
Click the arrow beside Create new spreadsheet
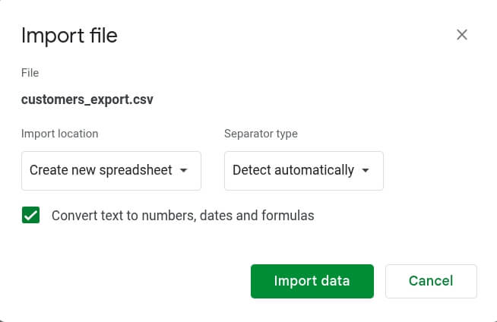click(x=183, y=170)
